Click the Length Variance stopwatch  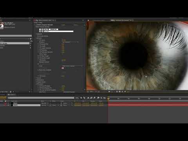tap(40, 48)
